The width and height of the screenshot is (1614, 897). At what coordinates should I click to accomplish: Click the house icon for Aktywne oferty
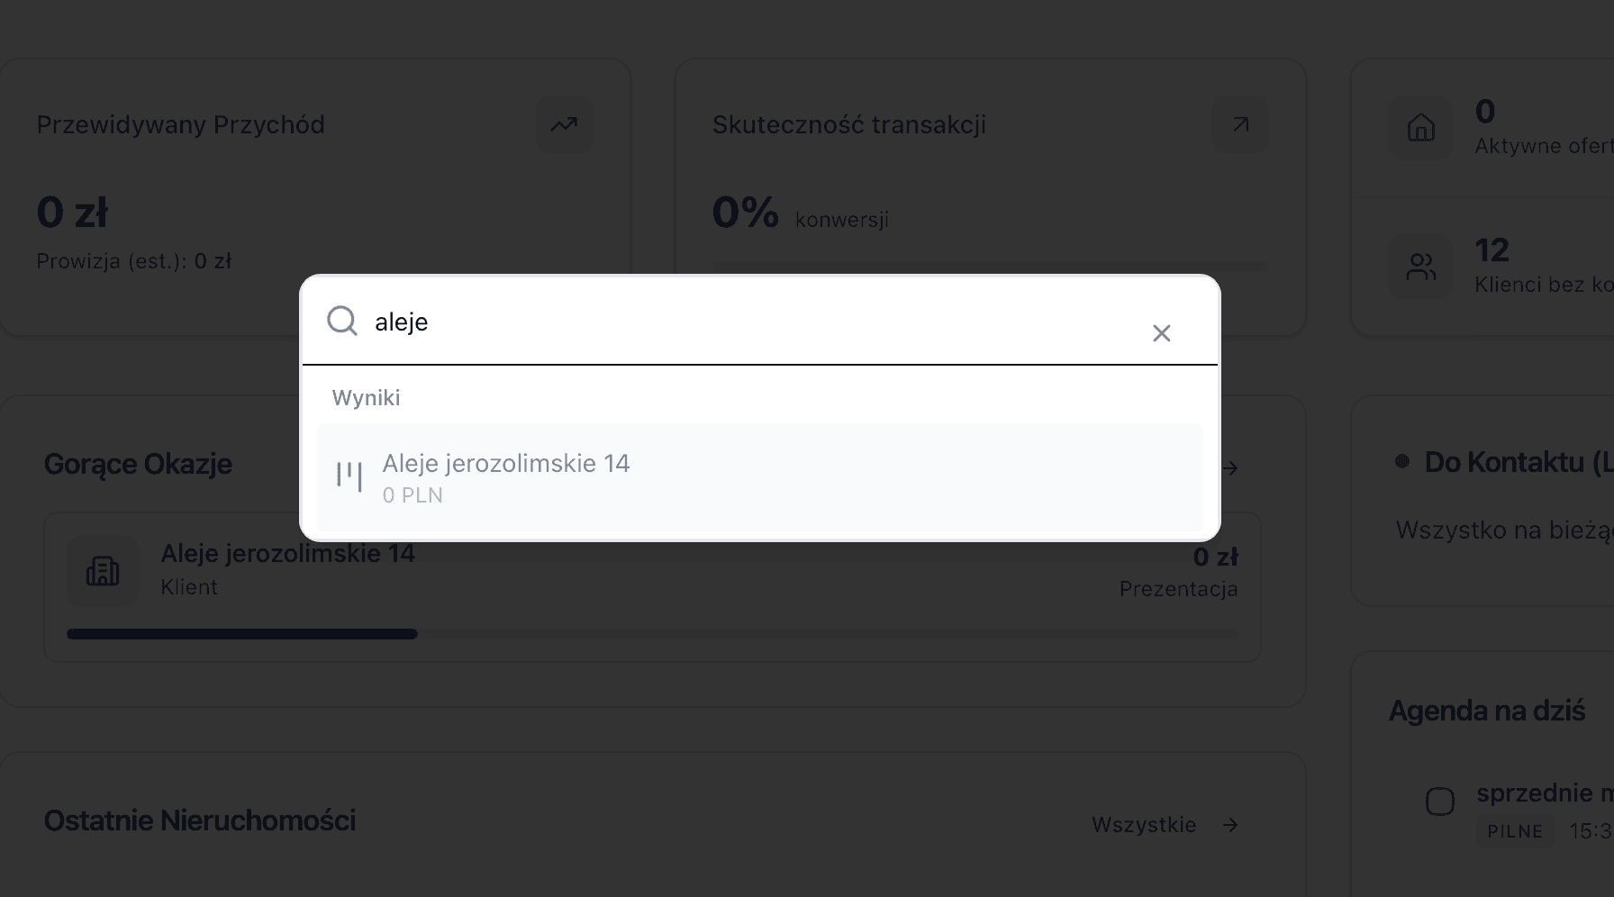coord(1420,128)
